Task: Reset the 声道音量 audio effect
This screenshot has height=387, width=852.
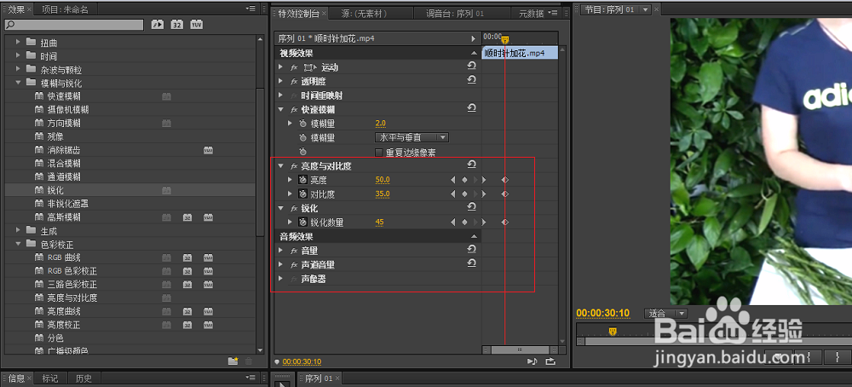Action: tap(472, 263)
